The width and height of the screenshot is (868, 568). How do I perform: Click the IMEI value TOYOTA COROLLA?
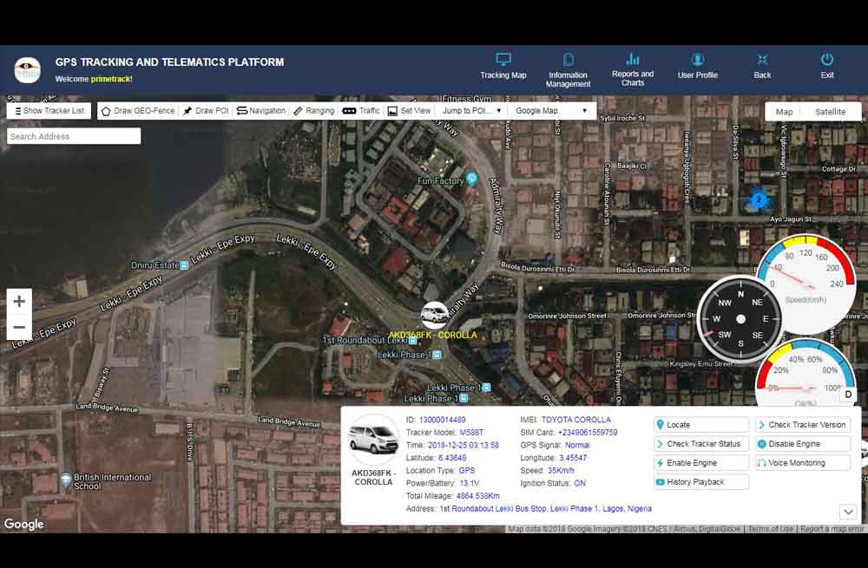575,420
